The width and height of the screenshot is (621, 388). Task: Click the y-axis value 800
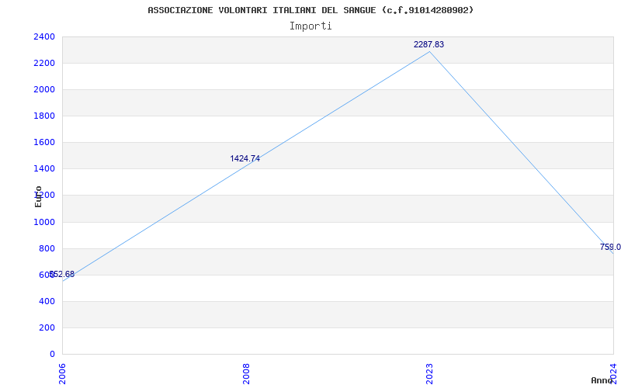pyautogui.click(x=47, y=248)
